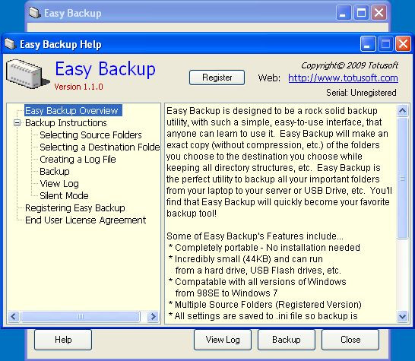Close the Easy Backup Help window
415x361 pixels.
pos(403,43)
